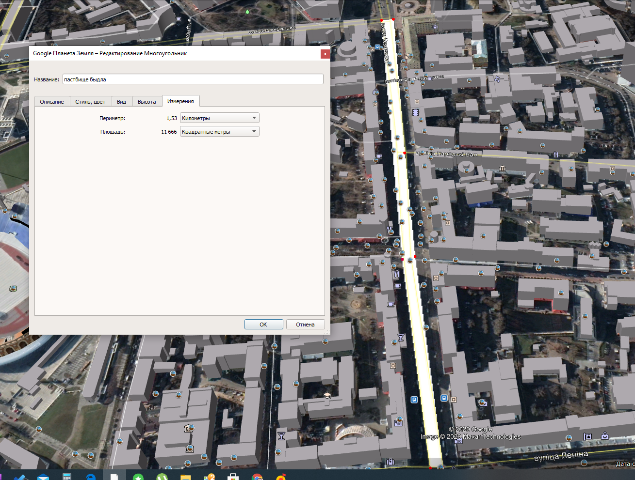Confirm the polygon with the OK button

[x=263, y=325]
